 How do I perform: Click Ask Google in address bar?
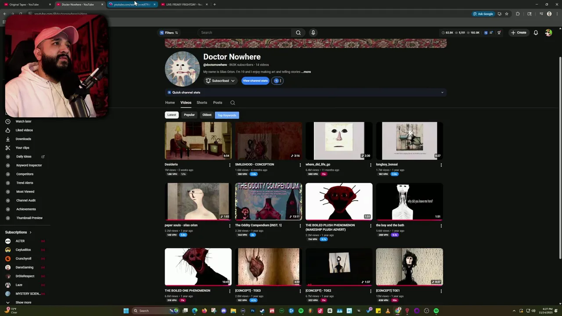coord(483,14)
